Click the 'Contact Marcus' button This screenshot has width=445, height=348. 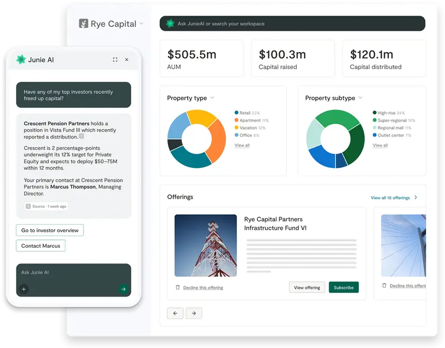(x=41, y=246)
